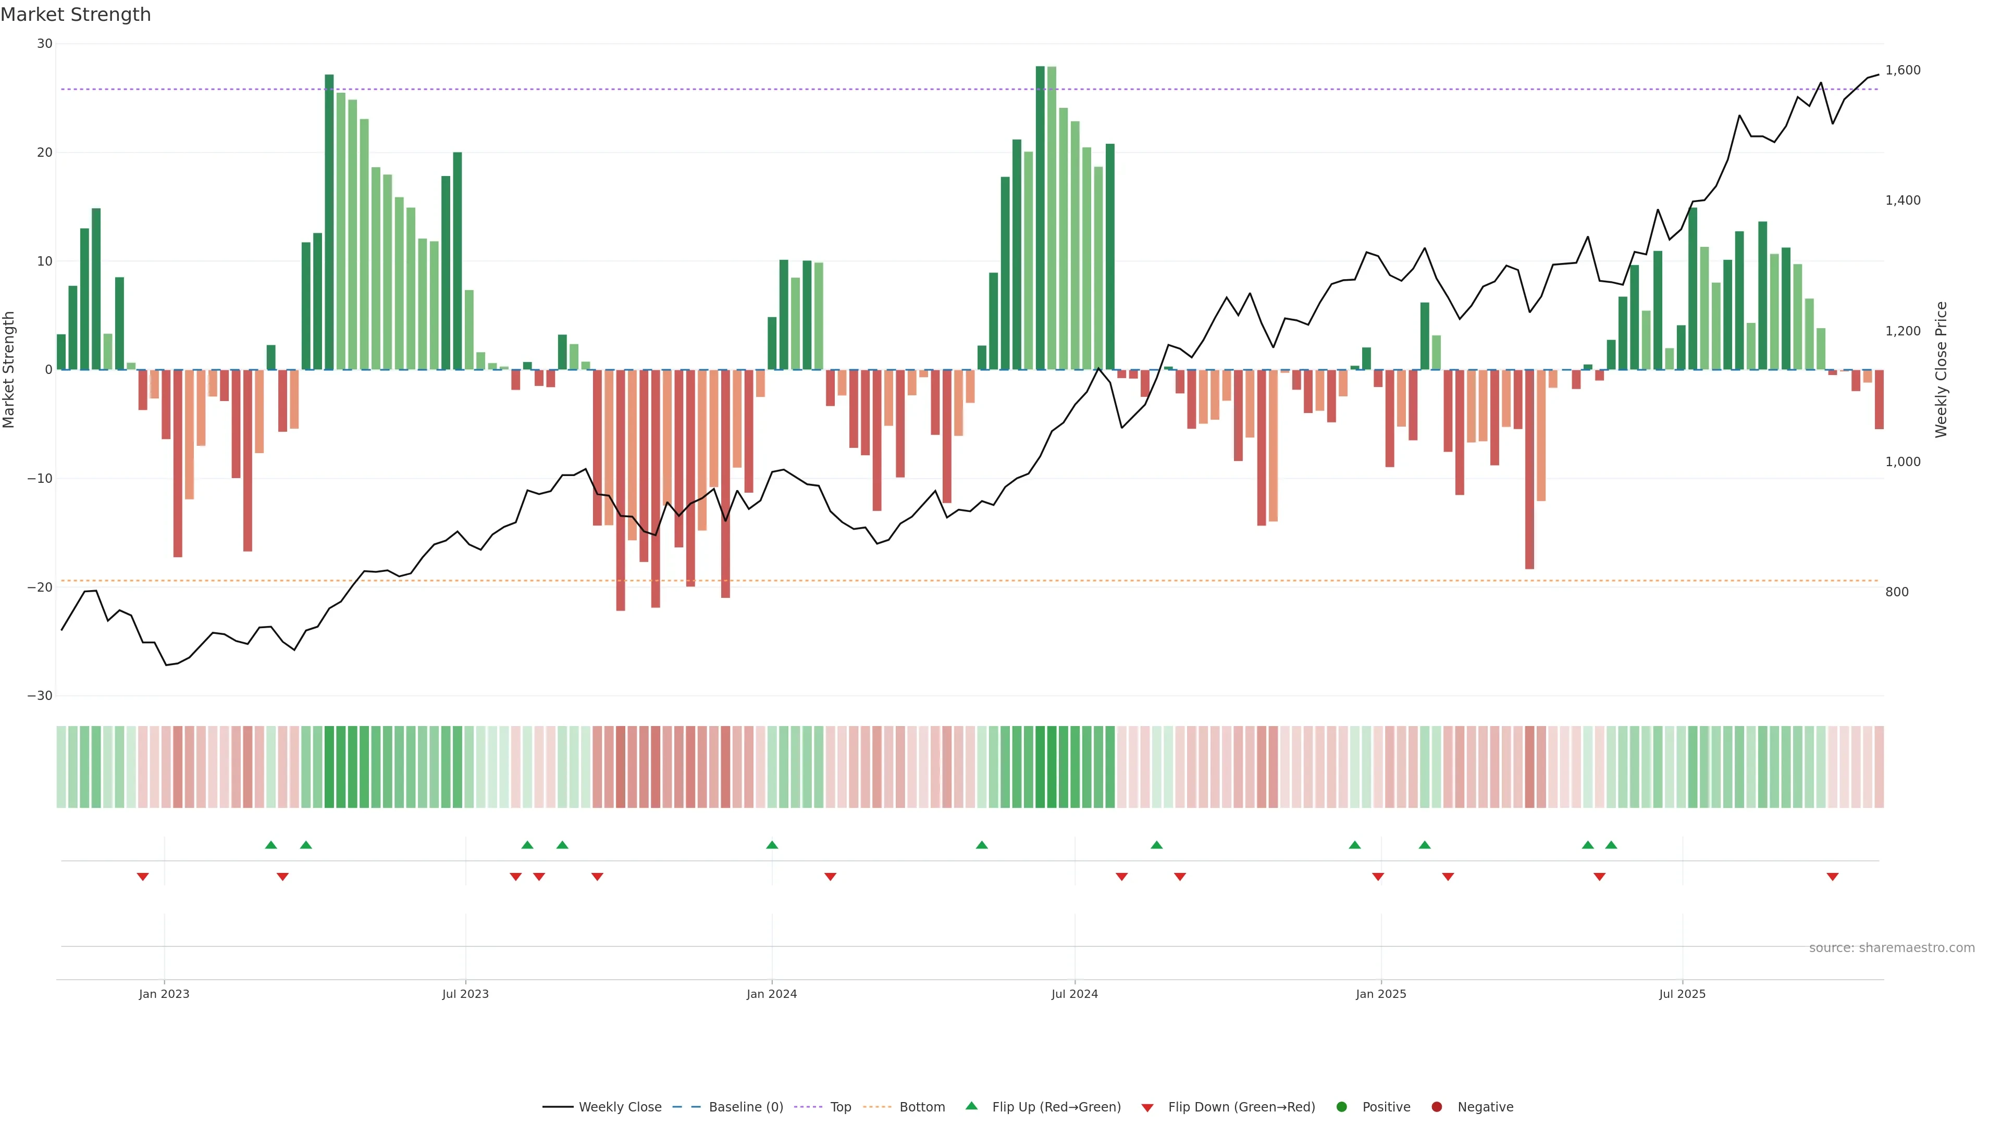Click the source: sharemaestro.com text
Viewport: 2001px width, 1125px height.
1892,948
